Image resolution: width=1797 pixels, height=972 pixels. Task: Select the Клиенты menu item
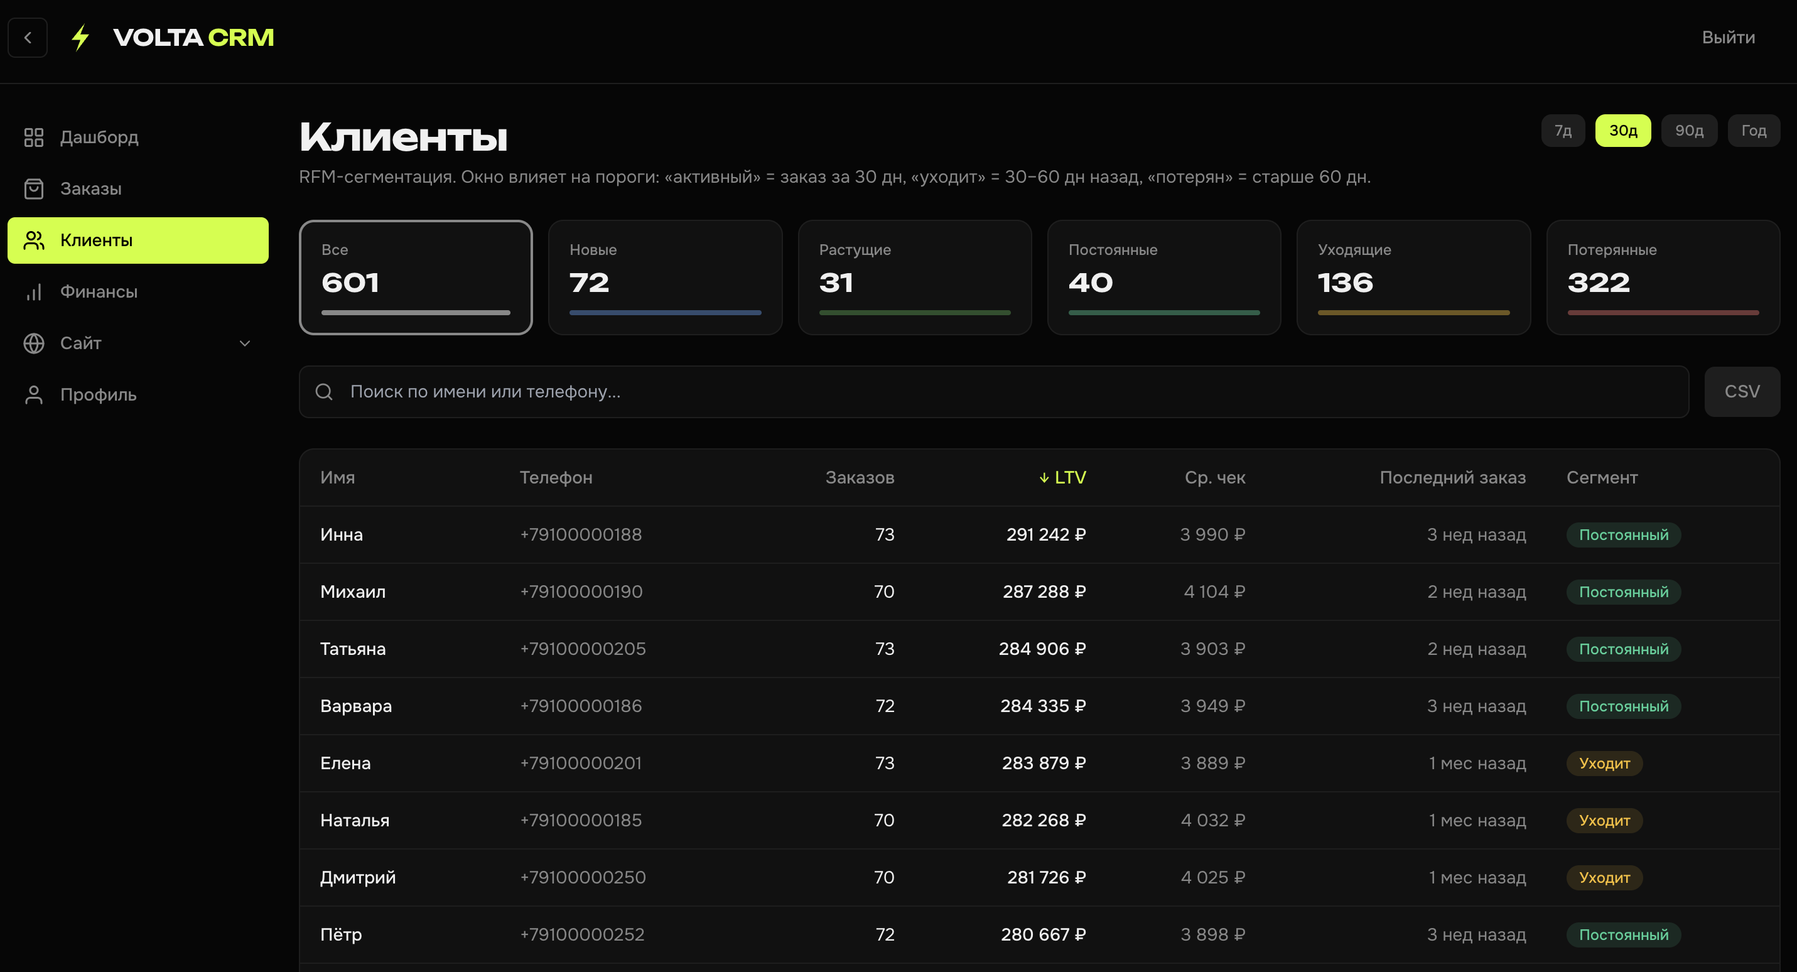pyautogui.click(x=138, y=240)
